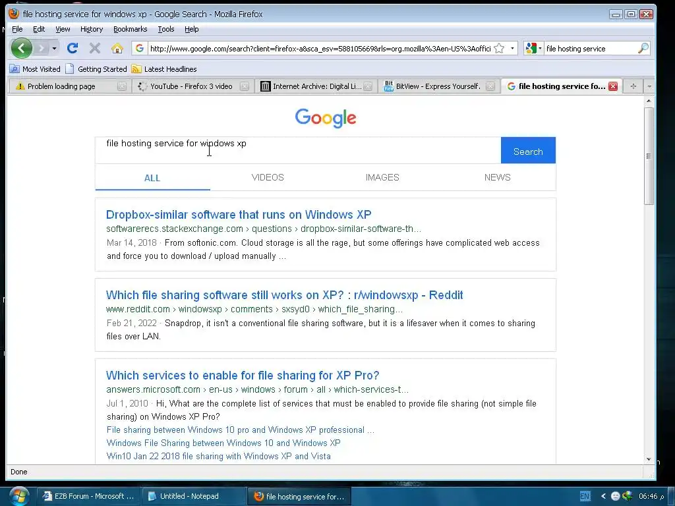Click the Stop loading X icon
675x506 pixels.
pos(95,48)
